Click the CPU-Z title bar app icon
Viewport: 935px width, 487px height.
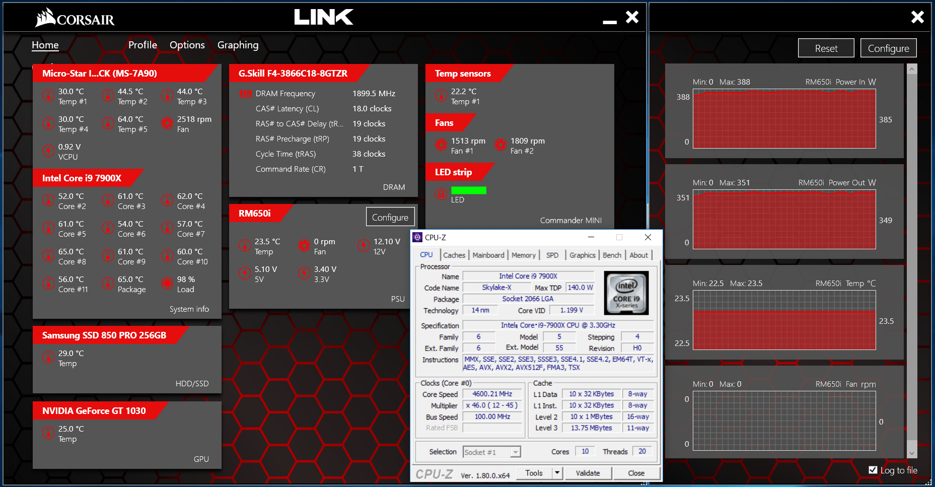pyautogui.click(x=417, y=237)
